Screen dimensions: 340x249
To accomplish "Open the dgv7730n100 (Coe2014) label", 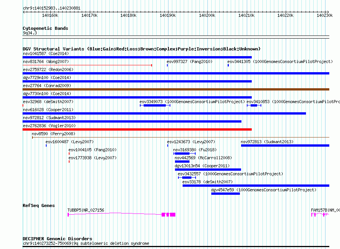I will coord(47,94).
